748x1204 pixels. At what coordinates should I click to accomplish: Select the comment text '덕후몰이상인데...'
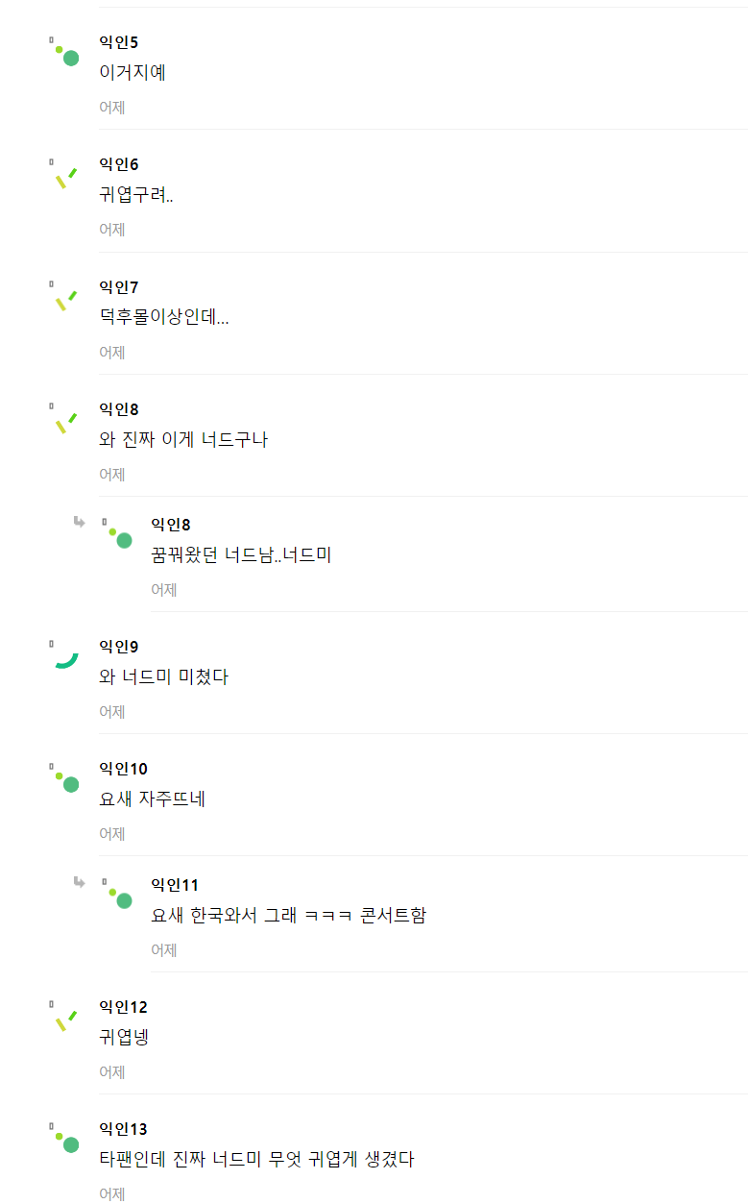tap(164, 318)
